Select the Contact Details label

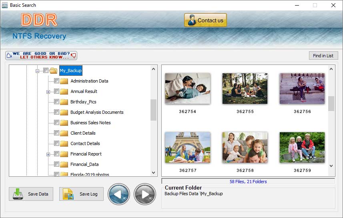pos(85,143)
